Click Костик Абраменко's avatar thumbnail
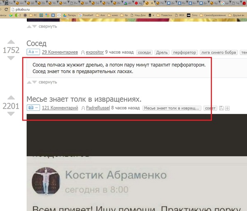The image size is (247, 211). tap(46, 181)
